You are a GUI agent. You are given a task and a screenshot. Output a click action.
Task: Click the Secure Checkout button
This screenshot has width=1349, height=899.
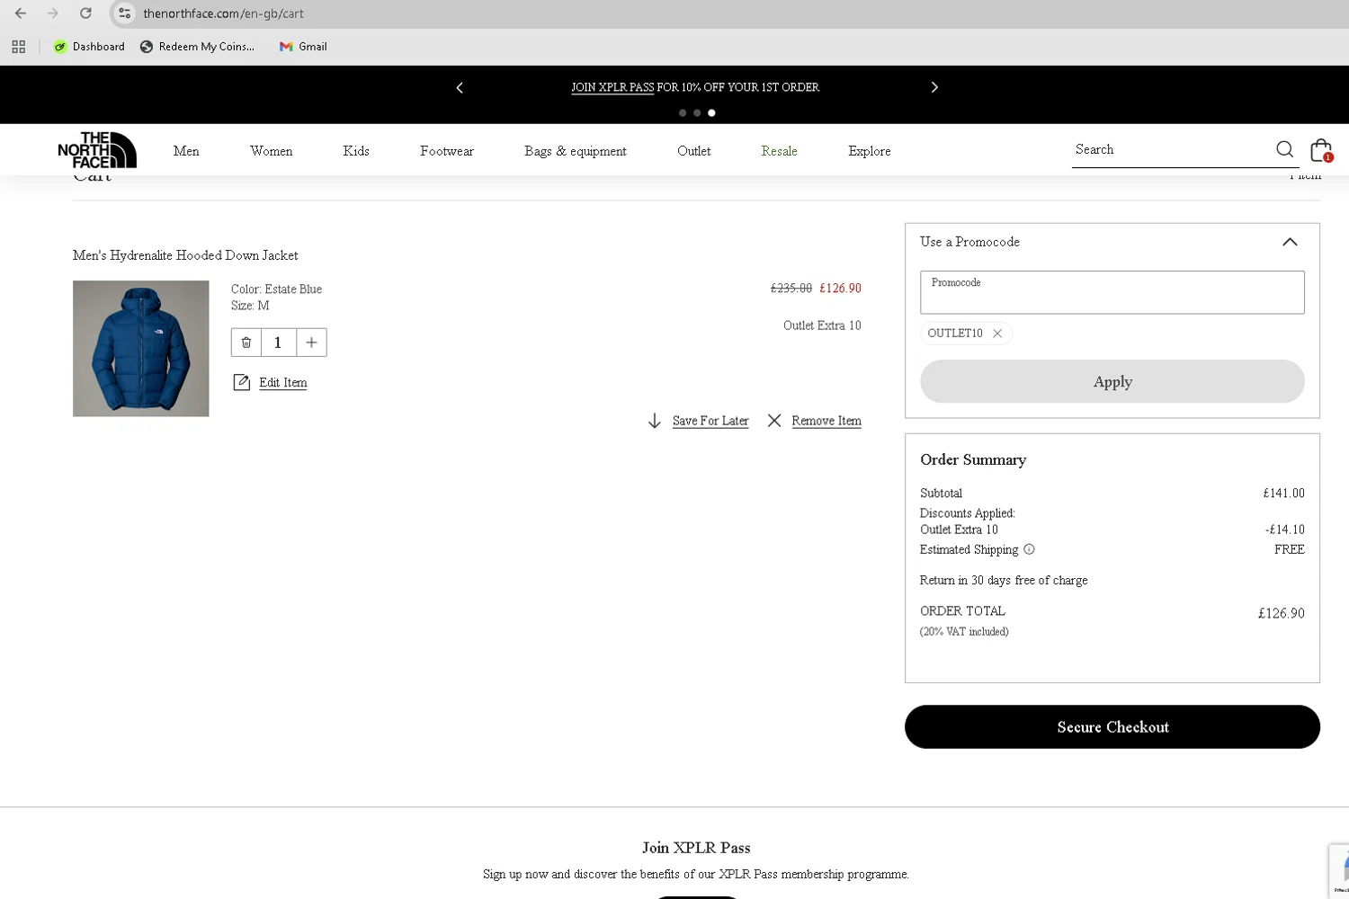(x=1112, y=727)
